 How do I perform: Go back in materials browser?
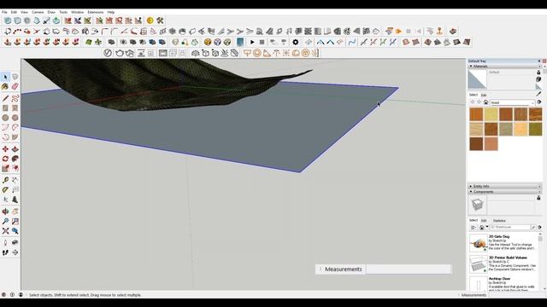473,102
